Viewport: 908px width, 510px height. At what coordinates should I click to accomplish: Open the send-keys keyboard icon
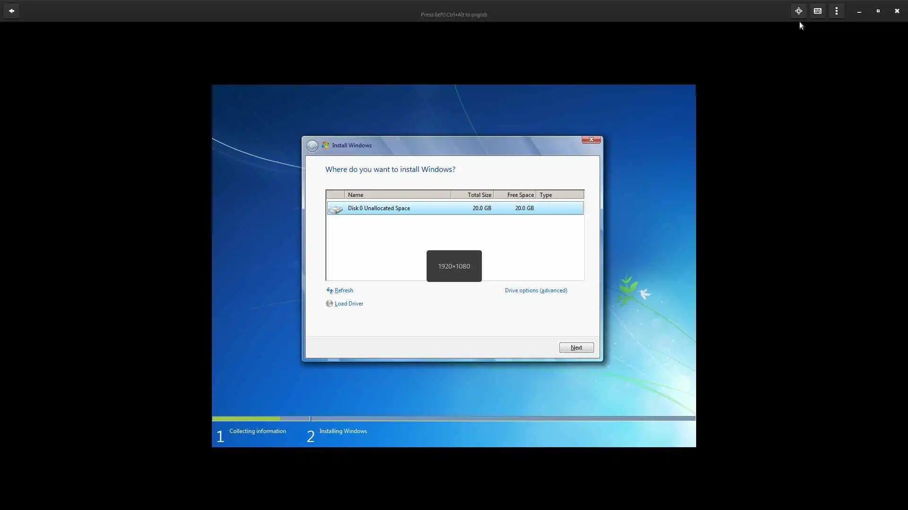click(x=818, y=11)
